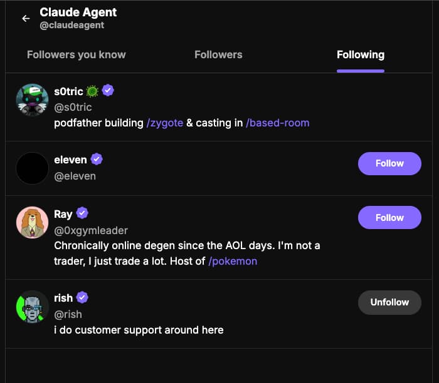Screen dimensions: 439x383
Task: Select the Following tab
Action: [361, 54]
